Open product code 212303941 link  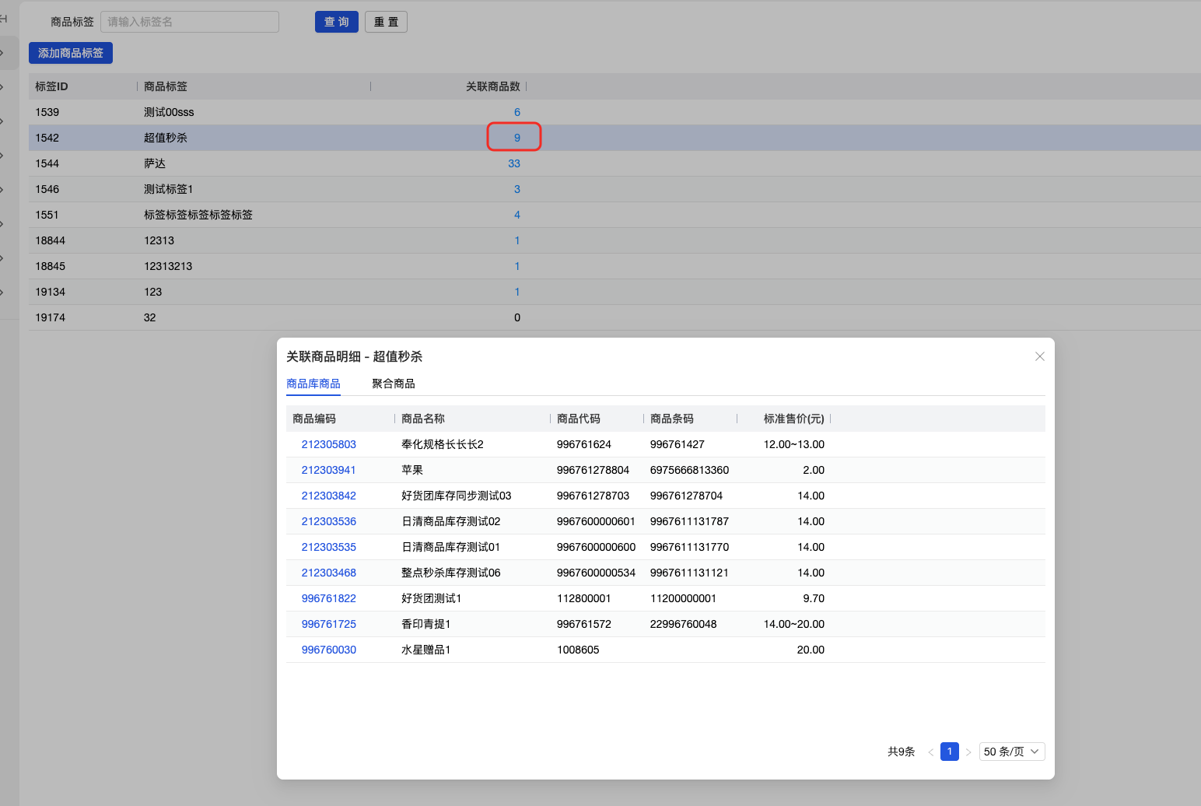[x=328, y=470]
